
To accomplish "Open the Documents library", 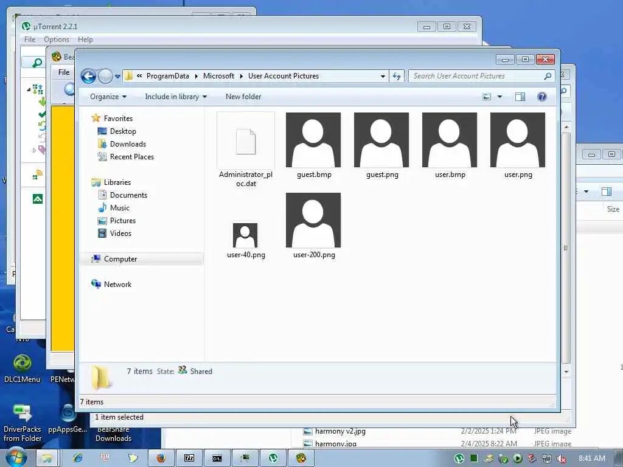I will tap(128, 195).
